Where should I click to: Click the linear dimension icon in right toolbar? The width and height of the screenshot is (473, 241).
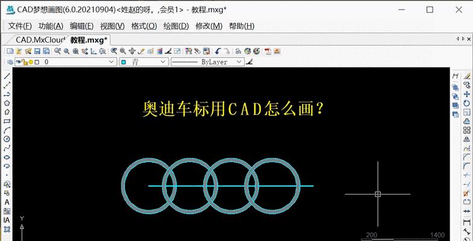point(466,223)
